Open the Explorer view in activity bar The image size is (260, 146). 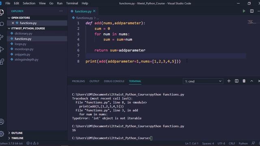(x=2, y=12)
